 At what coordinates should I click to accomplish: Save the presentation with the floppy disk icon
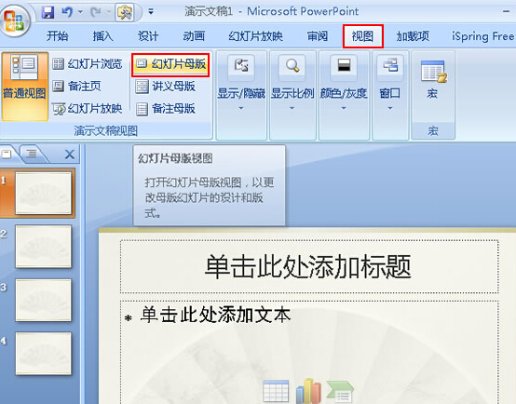click(48, 12)
